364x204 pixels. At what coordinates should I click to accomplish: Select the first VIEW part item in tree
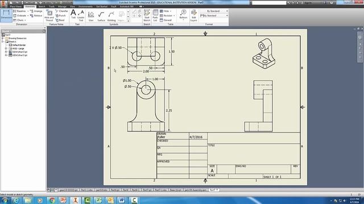pos(18,52)
